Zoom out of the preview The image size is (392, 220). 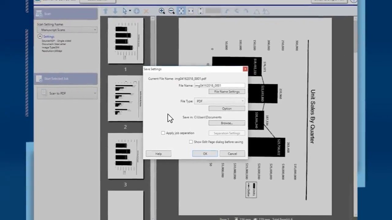pos(171,11)
